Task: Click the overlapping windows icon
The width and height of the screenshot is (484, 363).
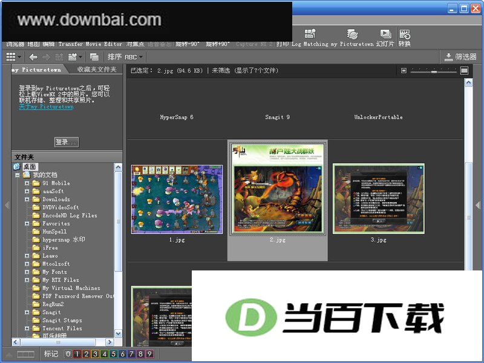Action: tap(94, 57)
